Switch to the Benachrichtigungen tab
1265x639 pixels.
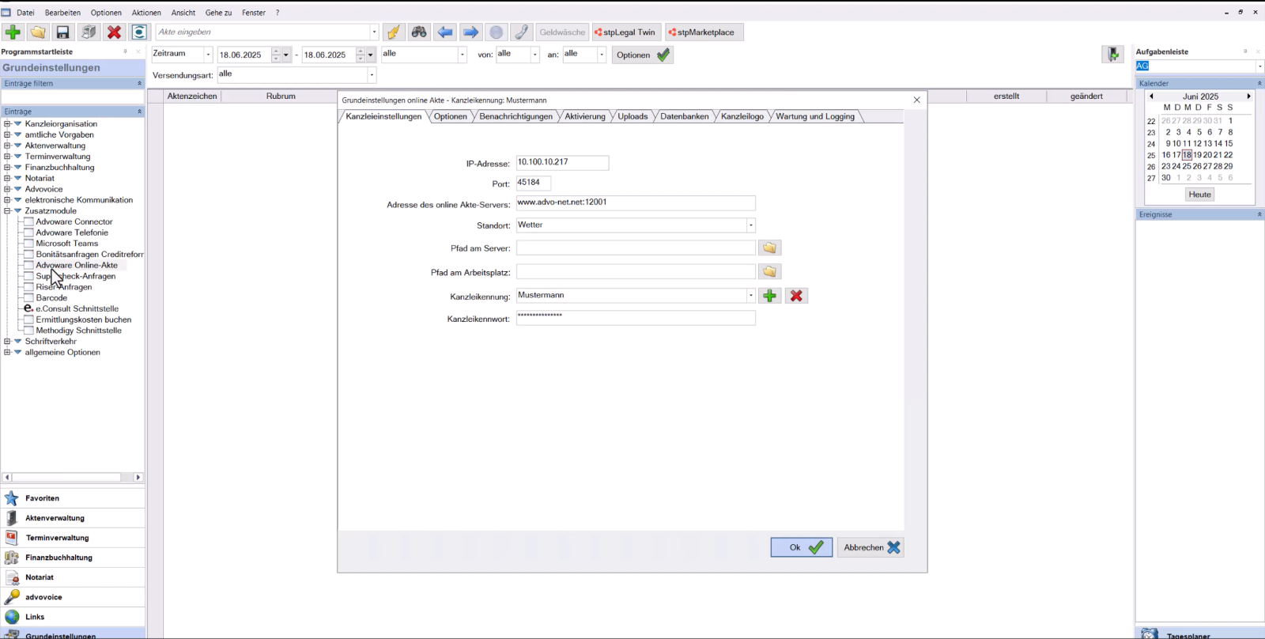coord(516,116)
